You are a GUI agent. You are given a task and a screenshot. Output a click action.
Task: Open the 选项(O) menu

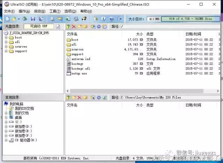point(70,11)
